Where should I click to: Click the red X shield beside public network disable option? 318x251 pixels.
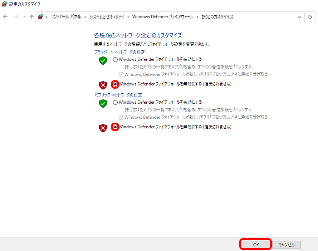(x=103, y=128)
